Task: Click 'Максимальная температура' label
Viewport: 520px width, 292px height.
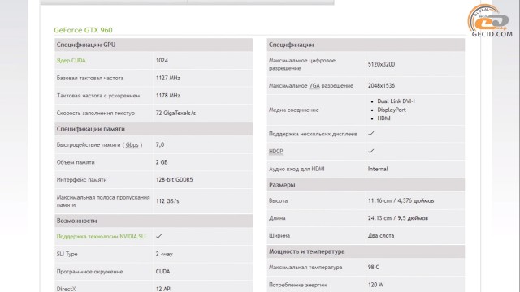Action: point(305,267)
